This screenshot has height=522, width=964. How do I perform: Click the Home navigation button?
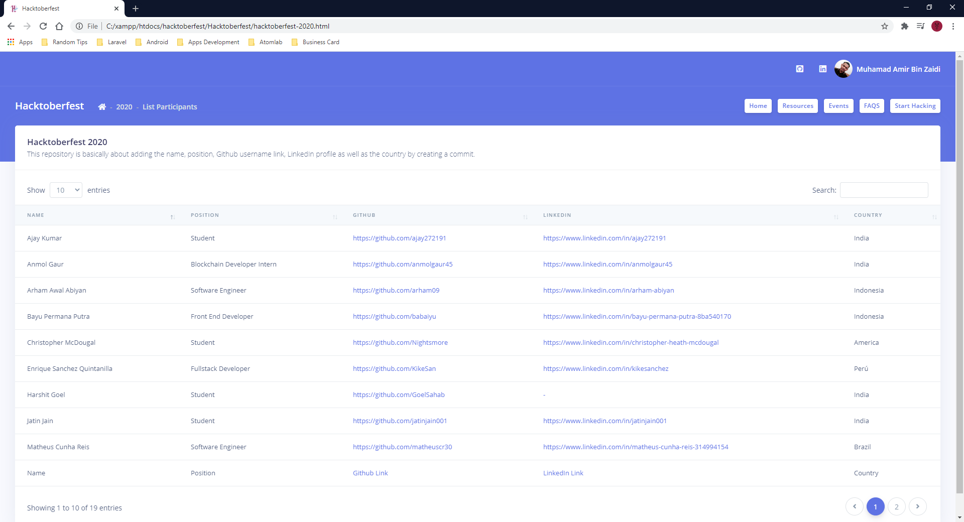coord(758,106)
